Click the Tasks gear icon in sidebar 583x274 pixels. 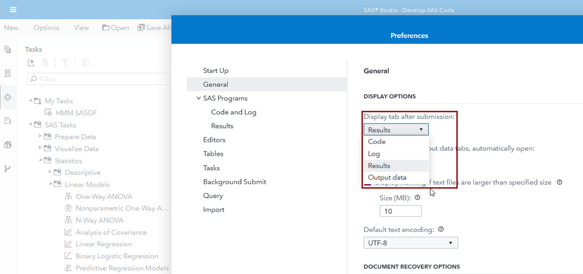(8, 97)
